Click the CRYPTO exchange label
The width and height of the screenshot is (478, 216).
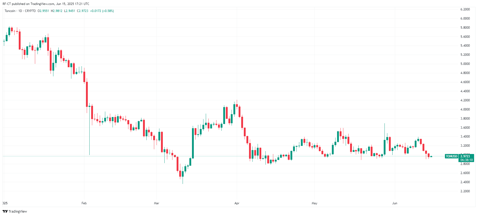[30, 11]
